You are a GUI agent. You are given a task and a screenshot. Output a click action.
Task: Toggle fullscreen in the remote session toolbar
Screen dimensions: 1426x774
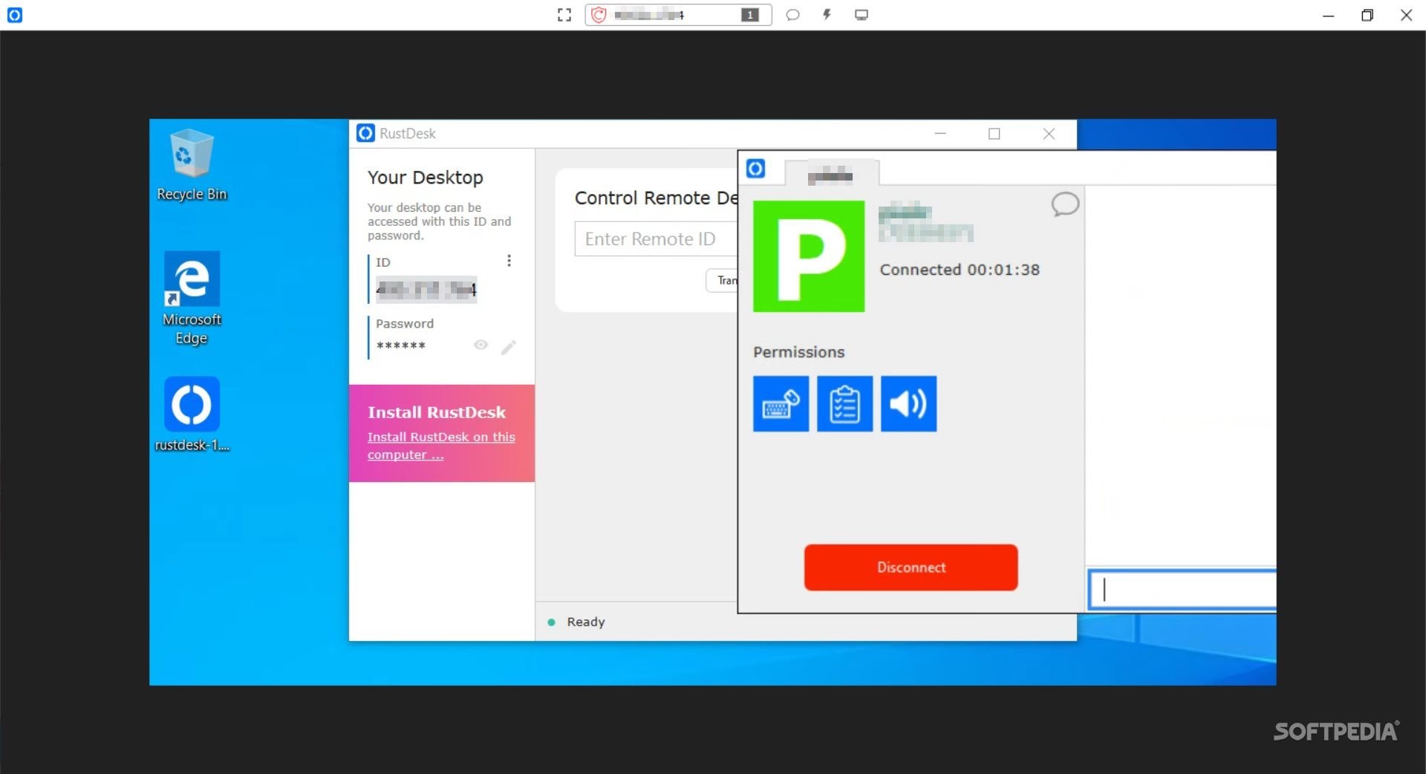click(564, 15)
